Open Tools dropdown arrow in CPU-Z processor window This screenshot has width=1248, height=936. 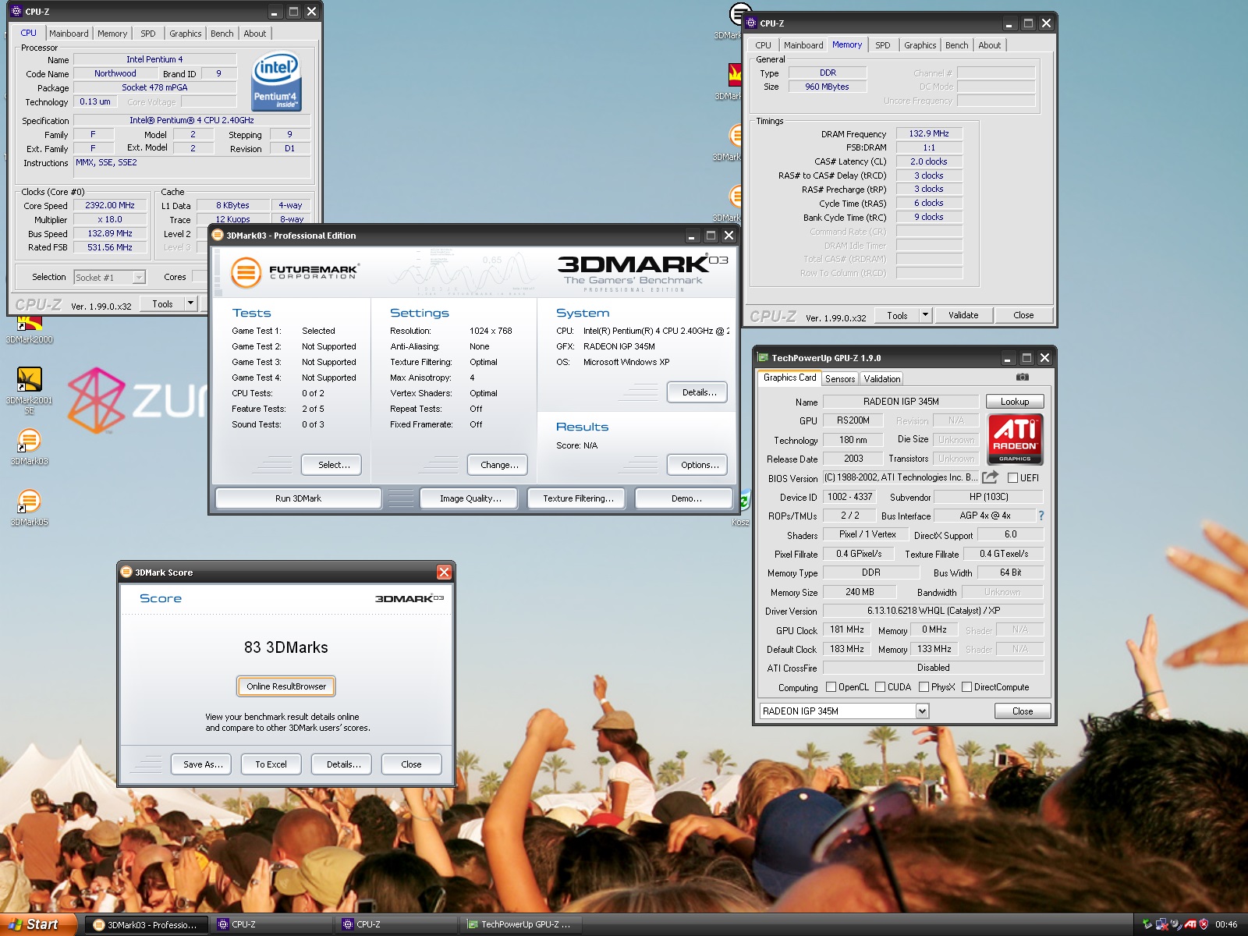pos(191,303)
